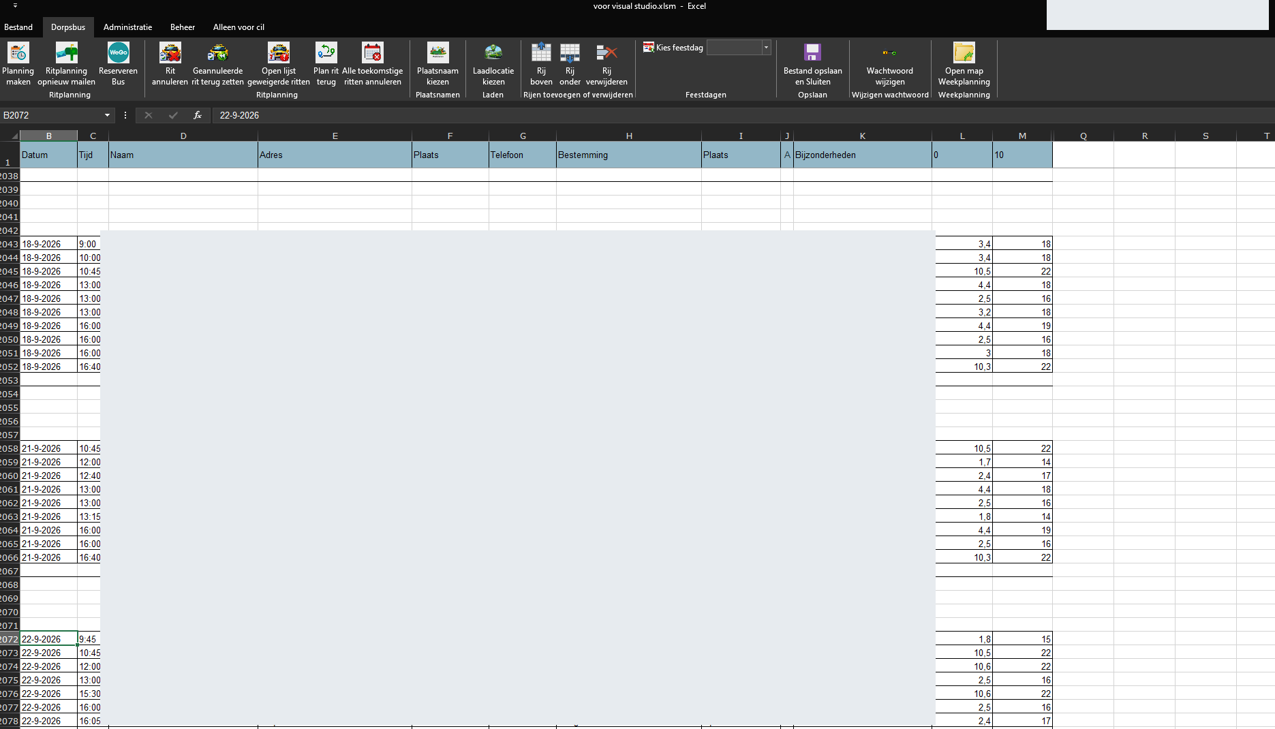This screenshot has width=1275, height=729.
Task: Open the Reserveren Bus WeGo icon
Action: point(119,53)
